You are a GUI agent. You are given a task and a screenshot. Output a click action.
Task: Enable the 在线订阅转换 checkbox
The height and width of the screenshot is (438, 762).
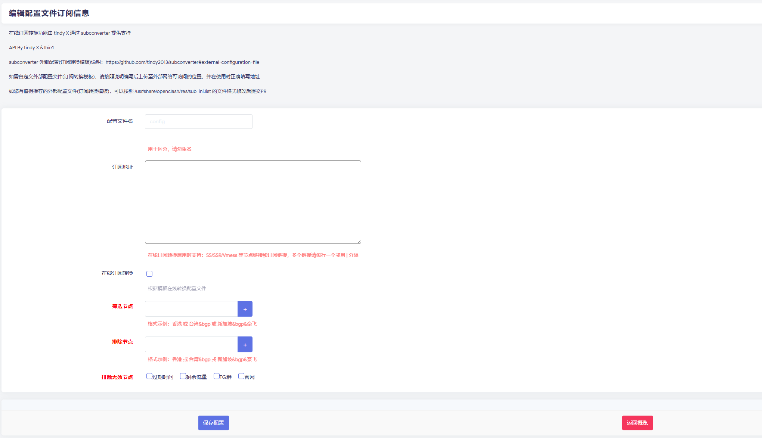(x=149, y=274)
